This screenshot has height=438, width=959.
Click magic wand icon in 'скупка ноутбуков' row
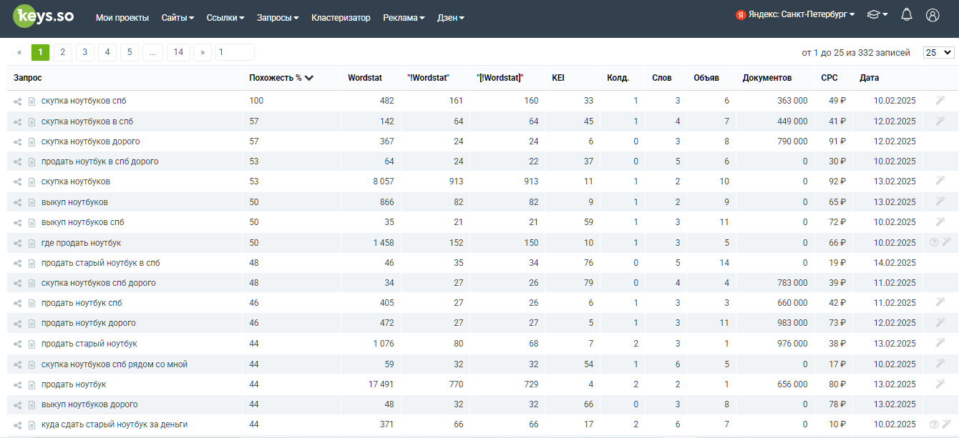[x=940, y=181]
